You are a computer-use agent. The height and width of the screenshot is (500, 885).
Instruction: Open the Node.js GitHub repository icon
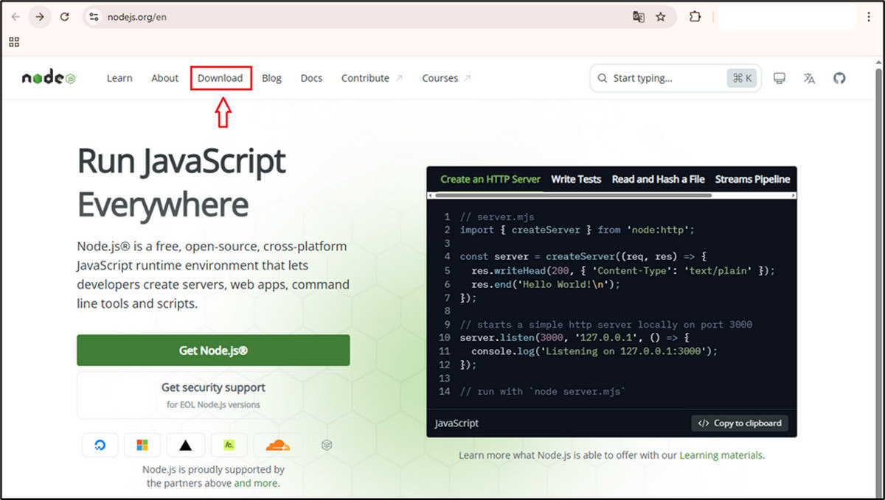(839, 78)
